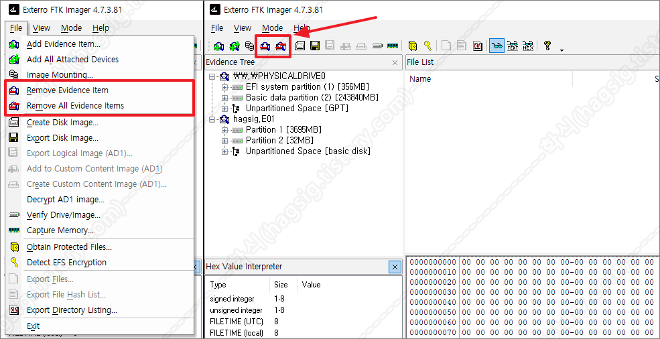Screen dimensions: 660x339
Task: Click the Add to Custom Content Image toolbar icon
Action: coord(346,46)
